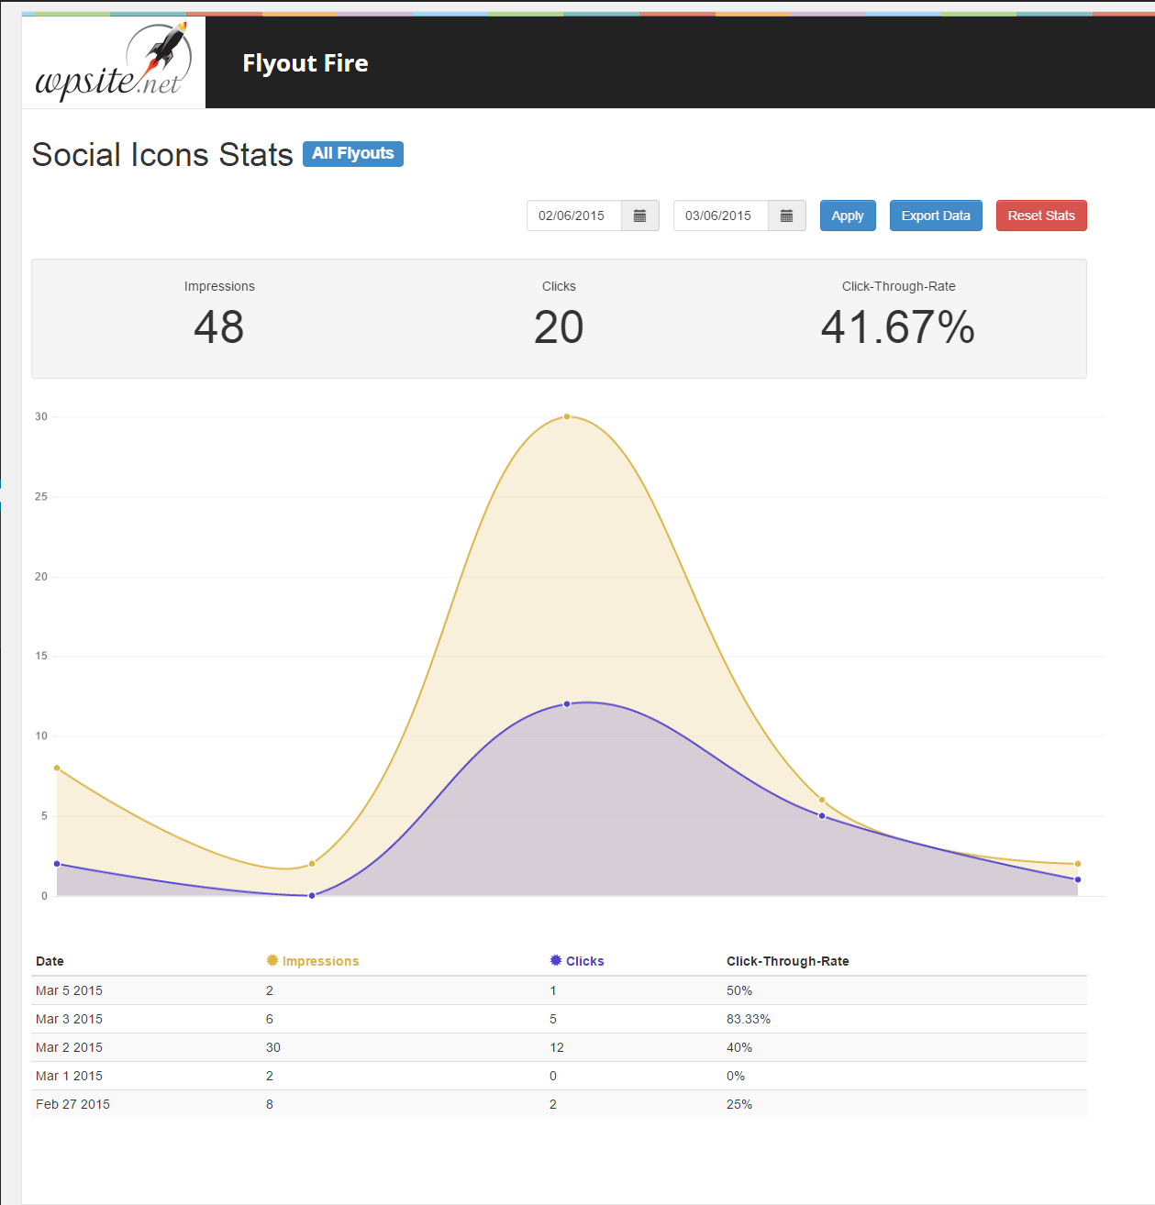The width and height of the screenshot is (1155, 1205).
Task: Reset the stats with red button
Action: point(1041,216)
